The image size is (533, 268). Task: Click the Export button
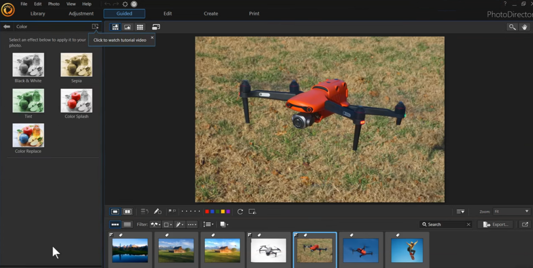point(496,225)
